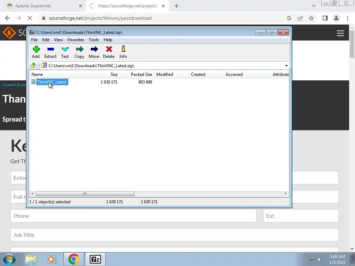Go up one folder level icon
Image resolution: width=355 pixels, height=266 pixels.
(x=33, y=65)
